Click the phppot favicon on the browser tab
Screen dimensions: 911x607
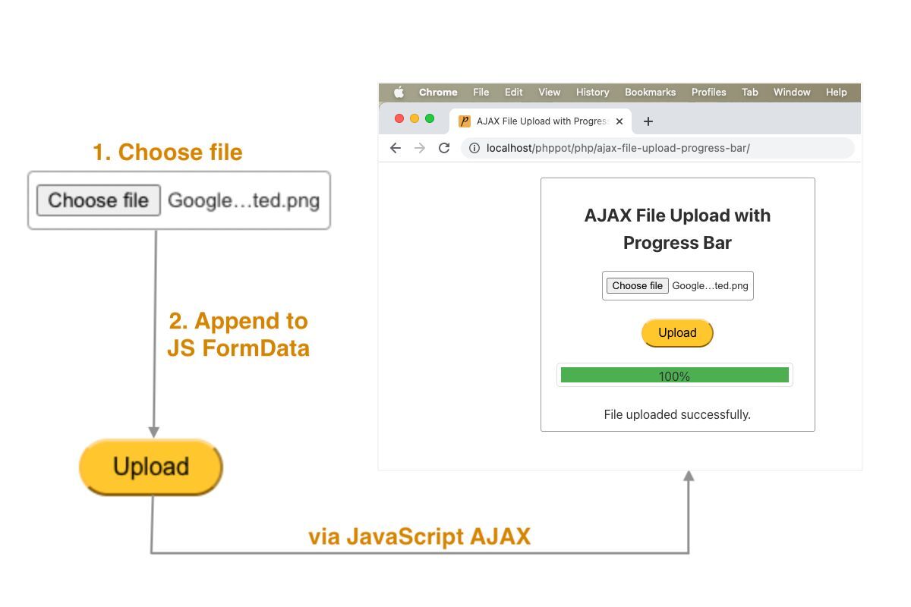tap(463, 121)
